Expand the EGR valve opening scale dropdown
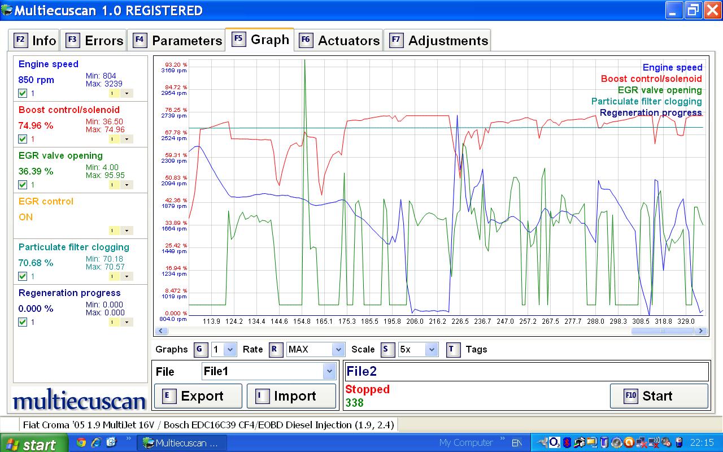 (x=127, y=185)
